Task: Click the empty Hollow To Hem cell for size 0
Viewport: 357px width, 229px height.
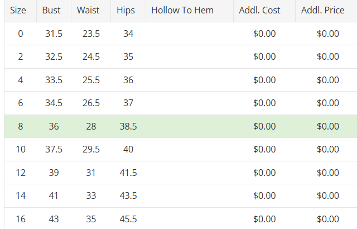Action: (x=189, y=34)
